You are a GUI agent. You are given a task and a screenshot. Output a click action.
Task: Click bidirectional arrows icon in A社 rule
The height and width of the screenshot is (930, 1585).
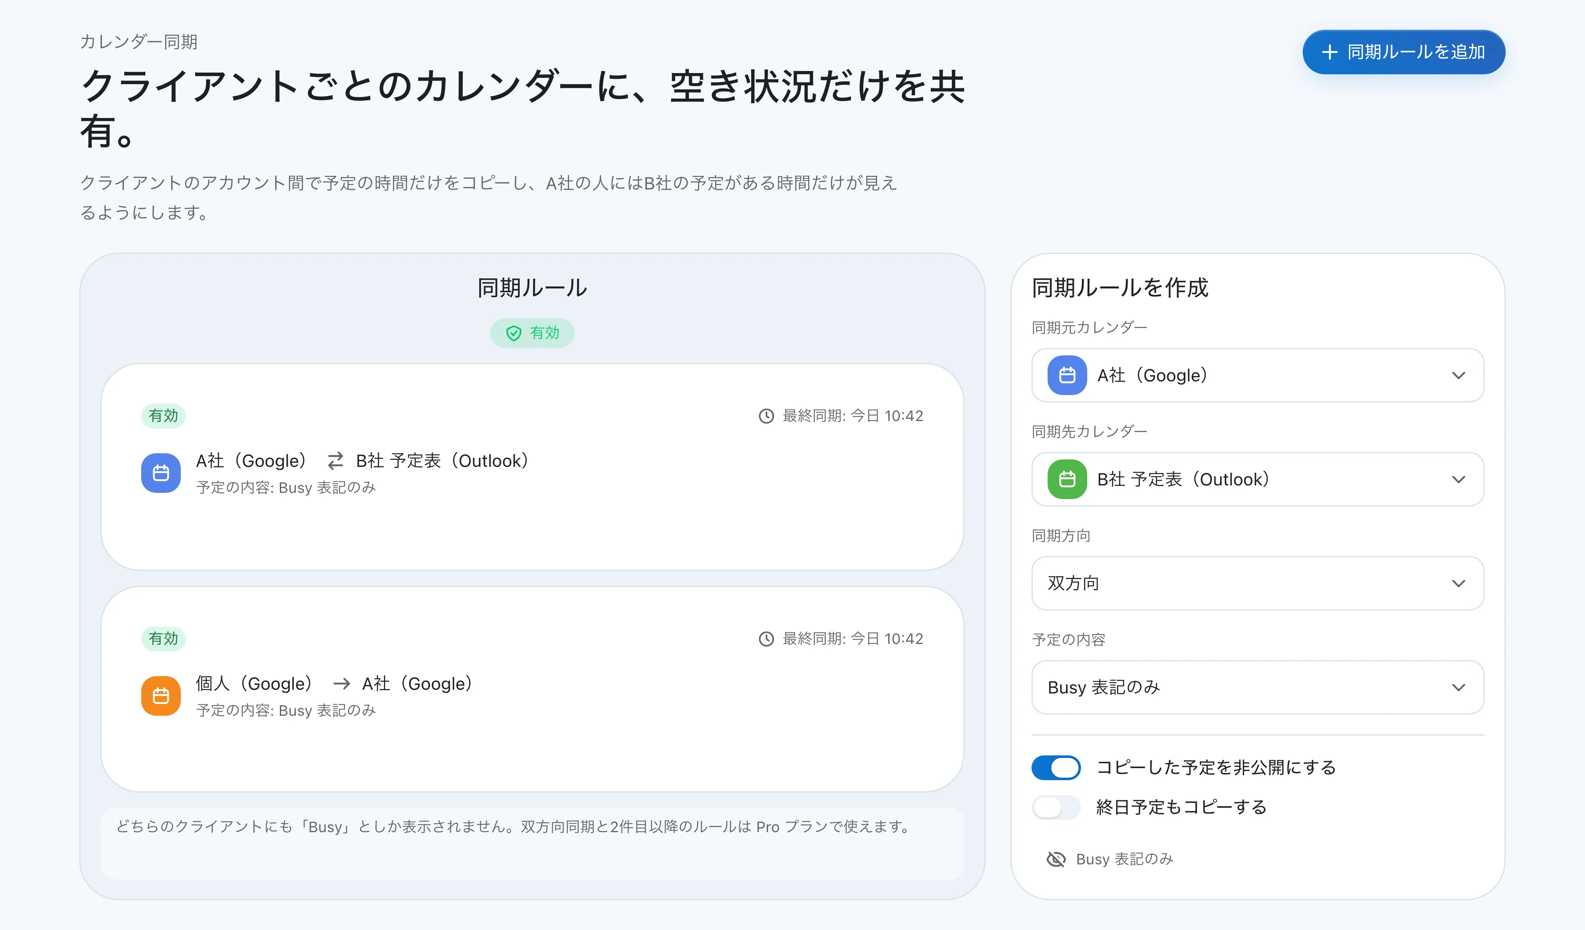click(x=335, y=461)
